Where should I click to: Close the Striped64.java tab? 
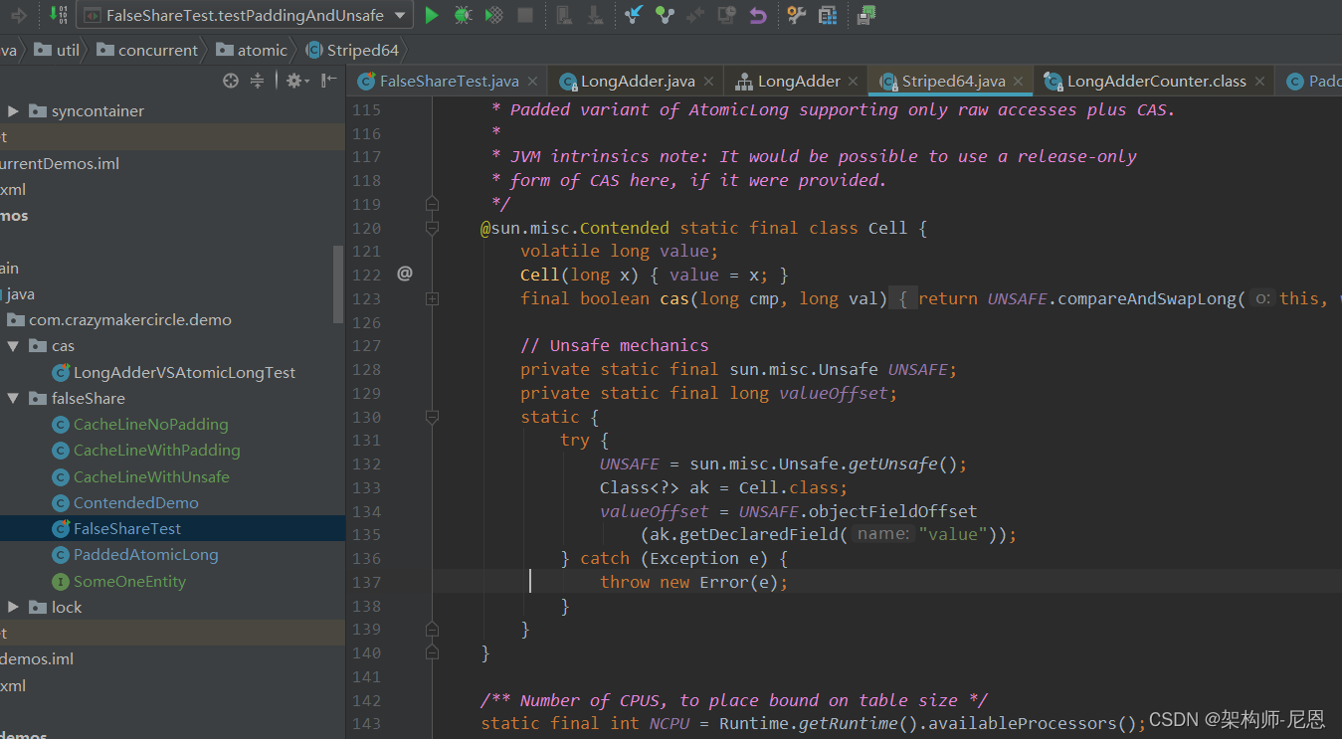click(x=1020, y=82)
